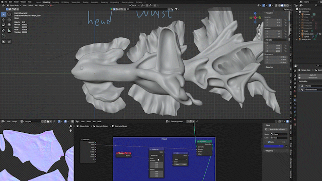Toggle the Z location lock icon
The width and height of the screenshot is (322, 181).
(285, 25)
